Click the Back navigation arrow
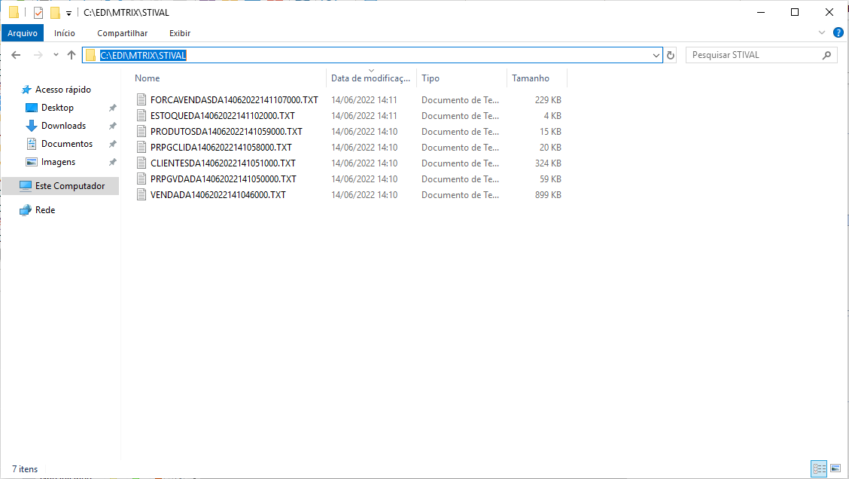 click(x=16, y=55)
